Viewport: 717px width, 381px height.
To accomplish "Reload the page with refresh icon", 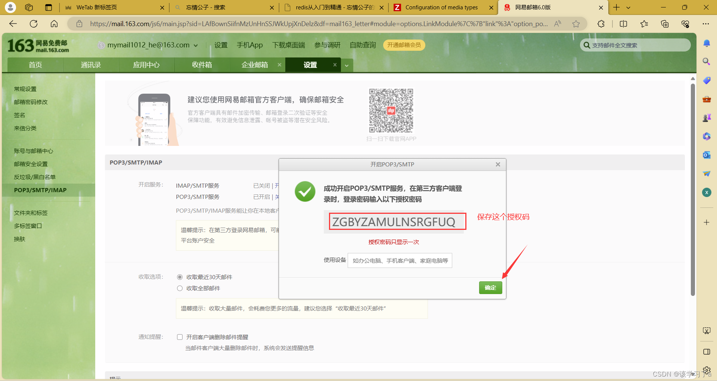I will coord(34,24).
